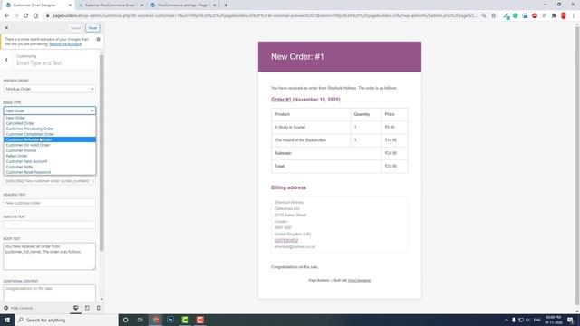Switch to mobile preview device
The image size is (580, 326).
[x=99, y=308]
